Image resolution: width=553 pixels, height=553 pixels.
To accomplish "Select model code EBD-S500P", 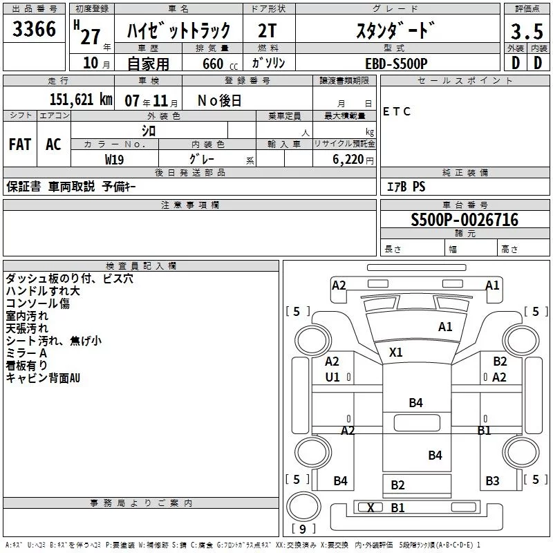I will click(x=396, y=64).
